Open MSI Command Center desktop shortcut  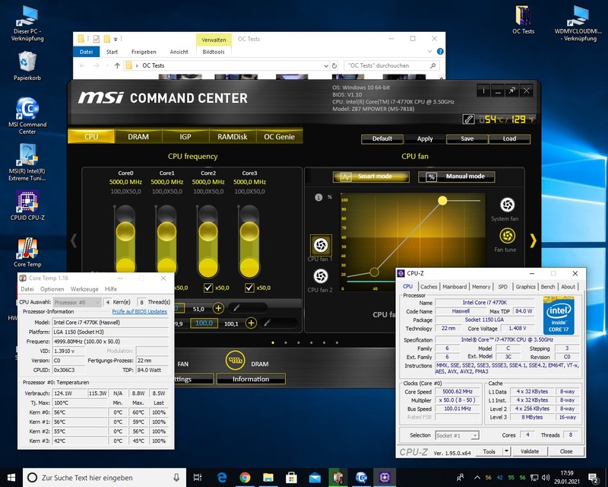(x=27, y=116)
